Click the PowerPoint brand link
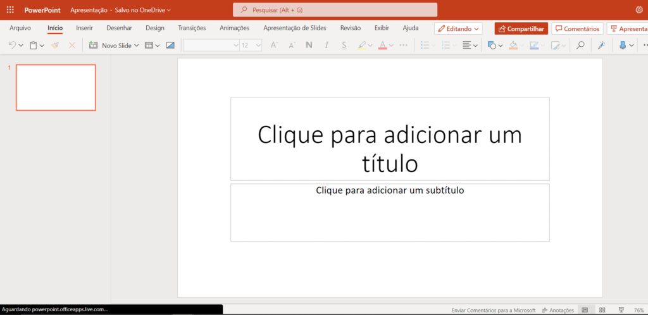 tap(42, 10)
